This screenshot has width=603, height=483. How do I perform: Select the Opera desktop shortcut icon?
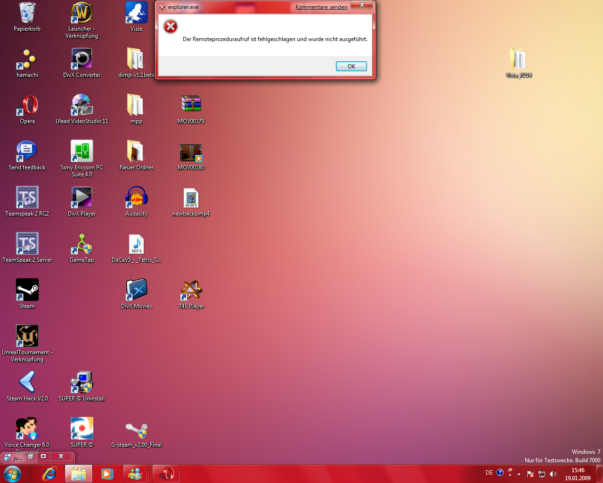(27, 105)
